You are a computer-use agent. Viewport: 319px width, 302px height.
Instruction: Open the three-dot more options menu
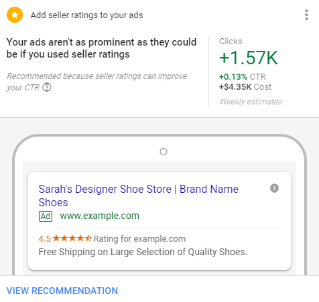tap(306, 15)
